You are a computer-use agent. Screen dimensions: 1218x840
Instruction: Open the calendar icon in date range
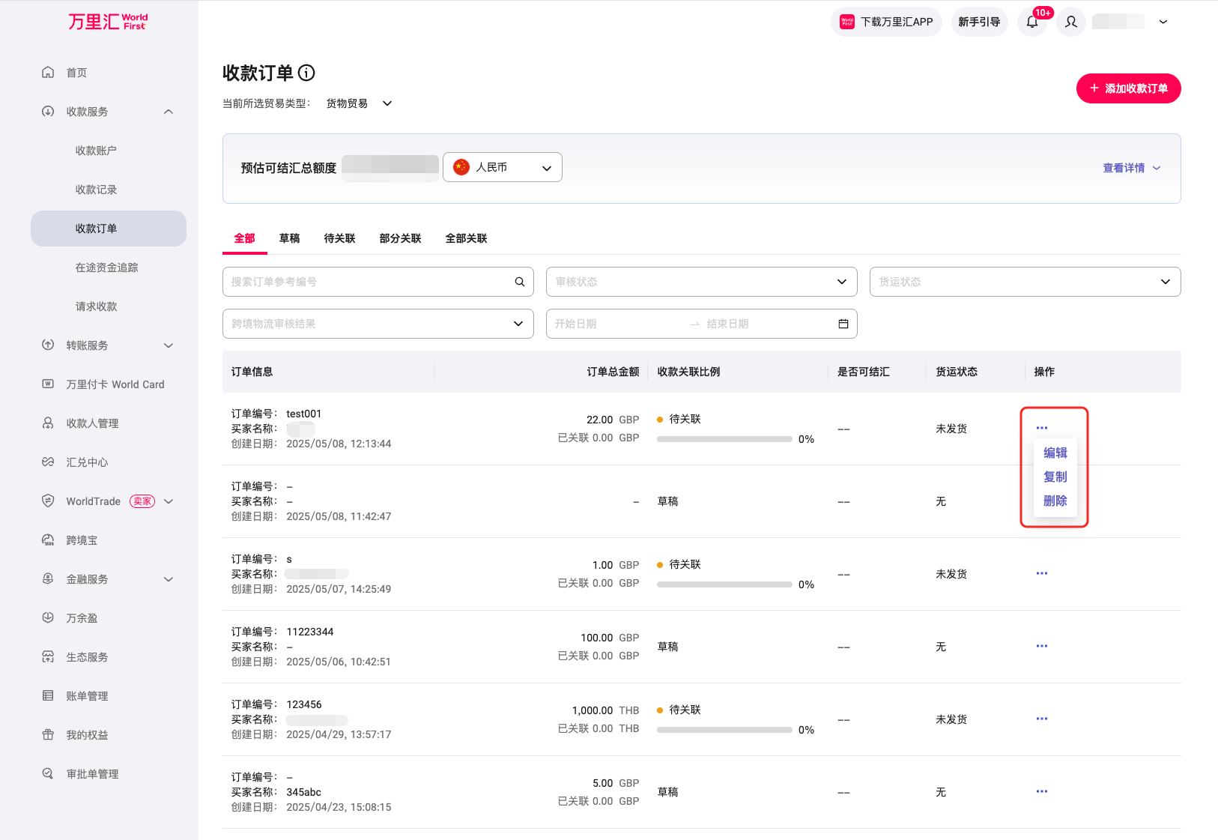843,324
